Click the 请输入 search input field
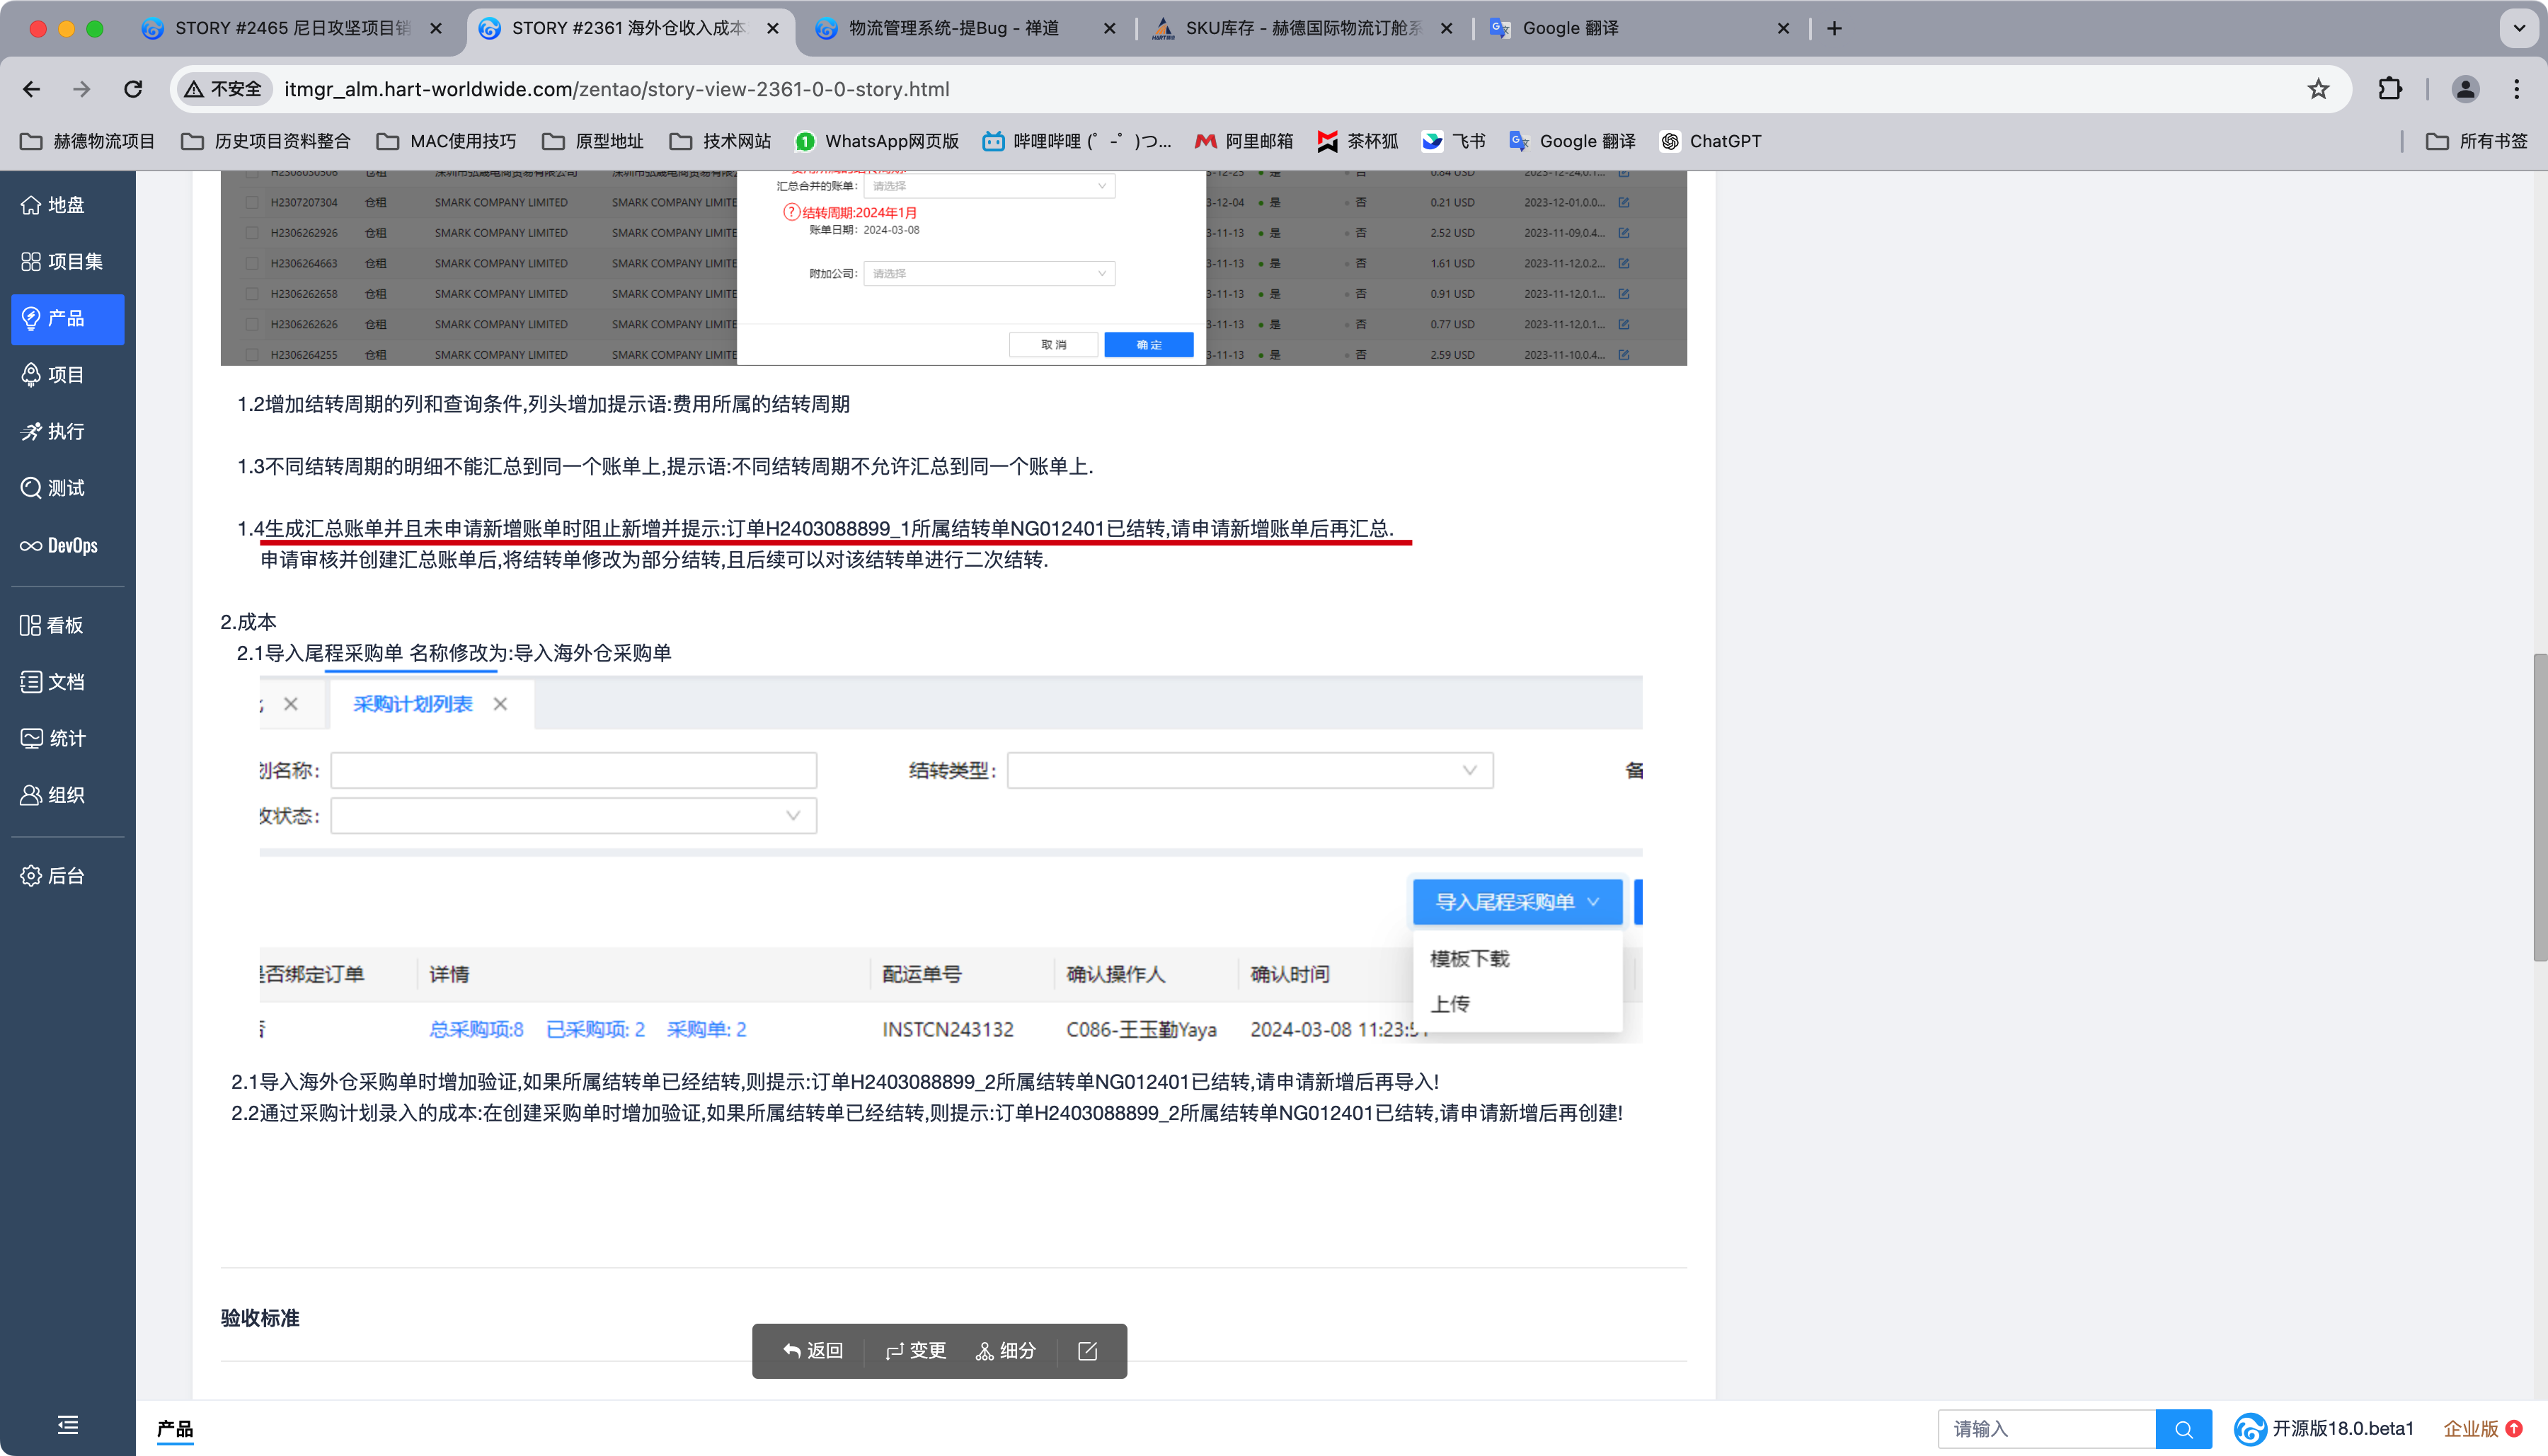This screenshot has width=2548, height=1456. 2045,1429
